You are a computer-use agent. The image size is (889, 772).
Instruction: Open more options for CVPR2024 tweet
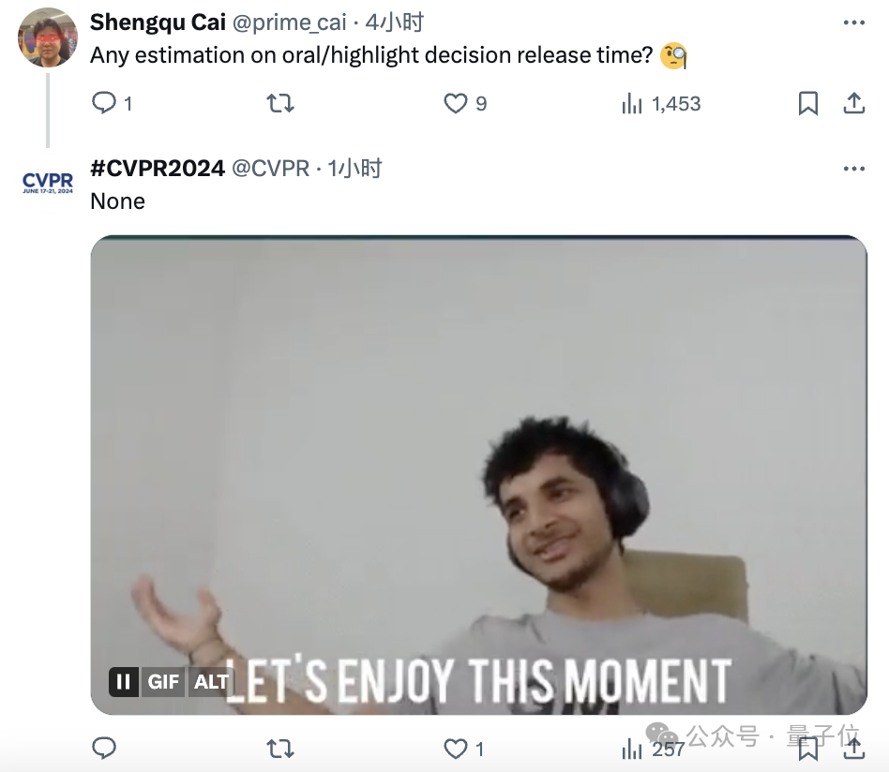(854, 169)
